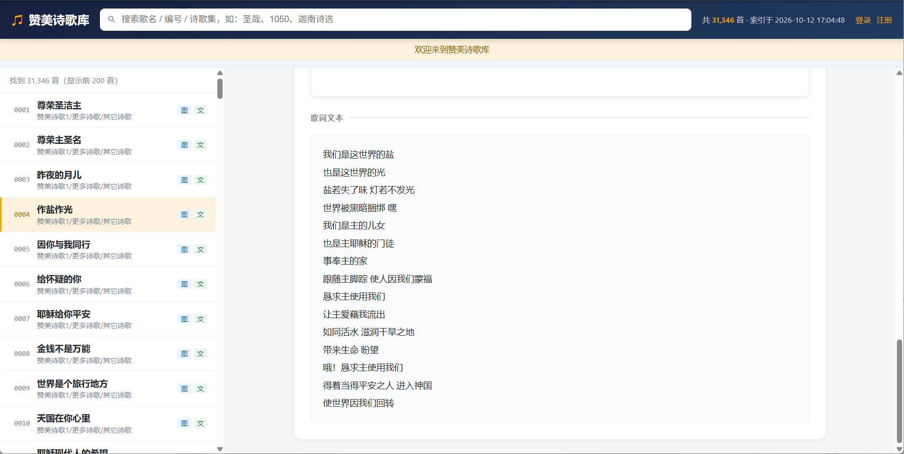Open text badge for 因你与我同行
Image resolution: width=904 pixels, height=454 pixels.
(x=201, y=249)
